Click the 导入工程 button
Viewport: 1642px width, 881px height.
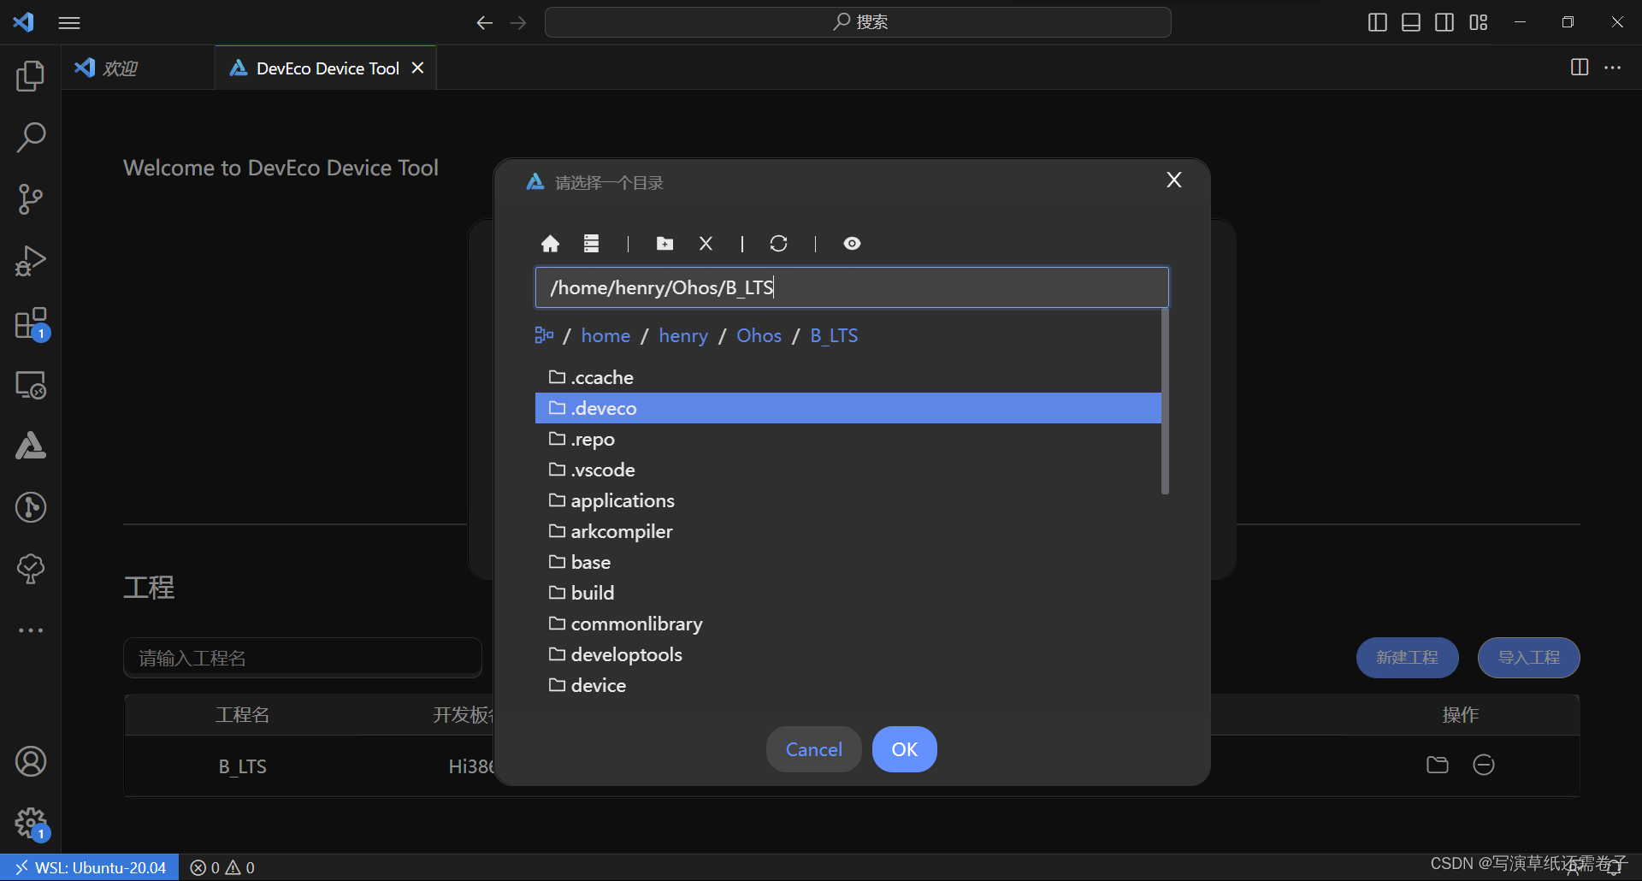pyautogui.click(x=1529, y=658)
